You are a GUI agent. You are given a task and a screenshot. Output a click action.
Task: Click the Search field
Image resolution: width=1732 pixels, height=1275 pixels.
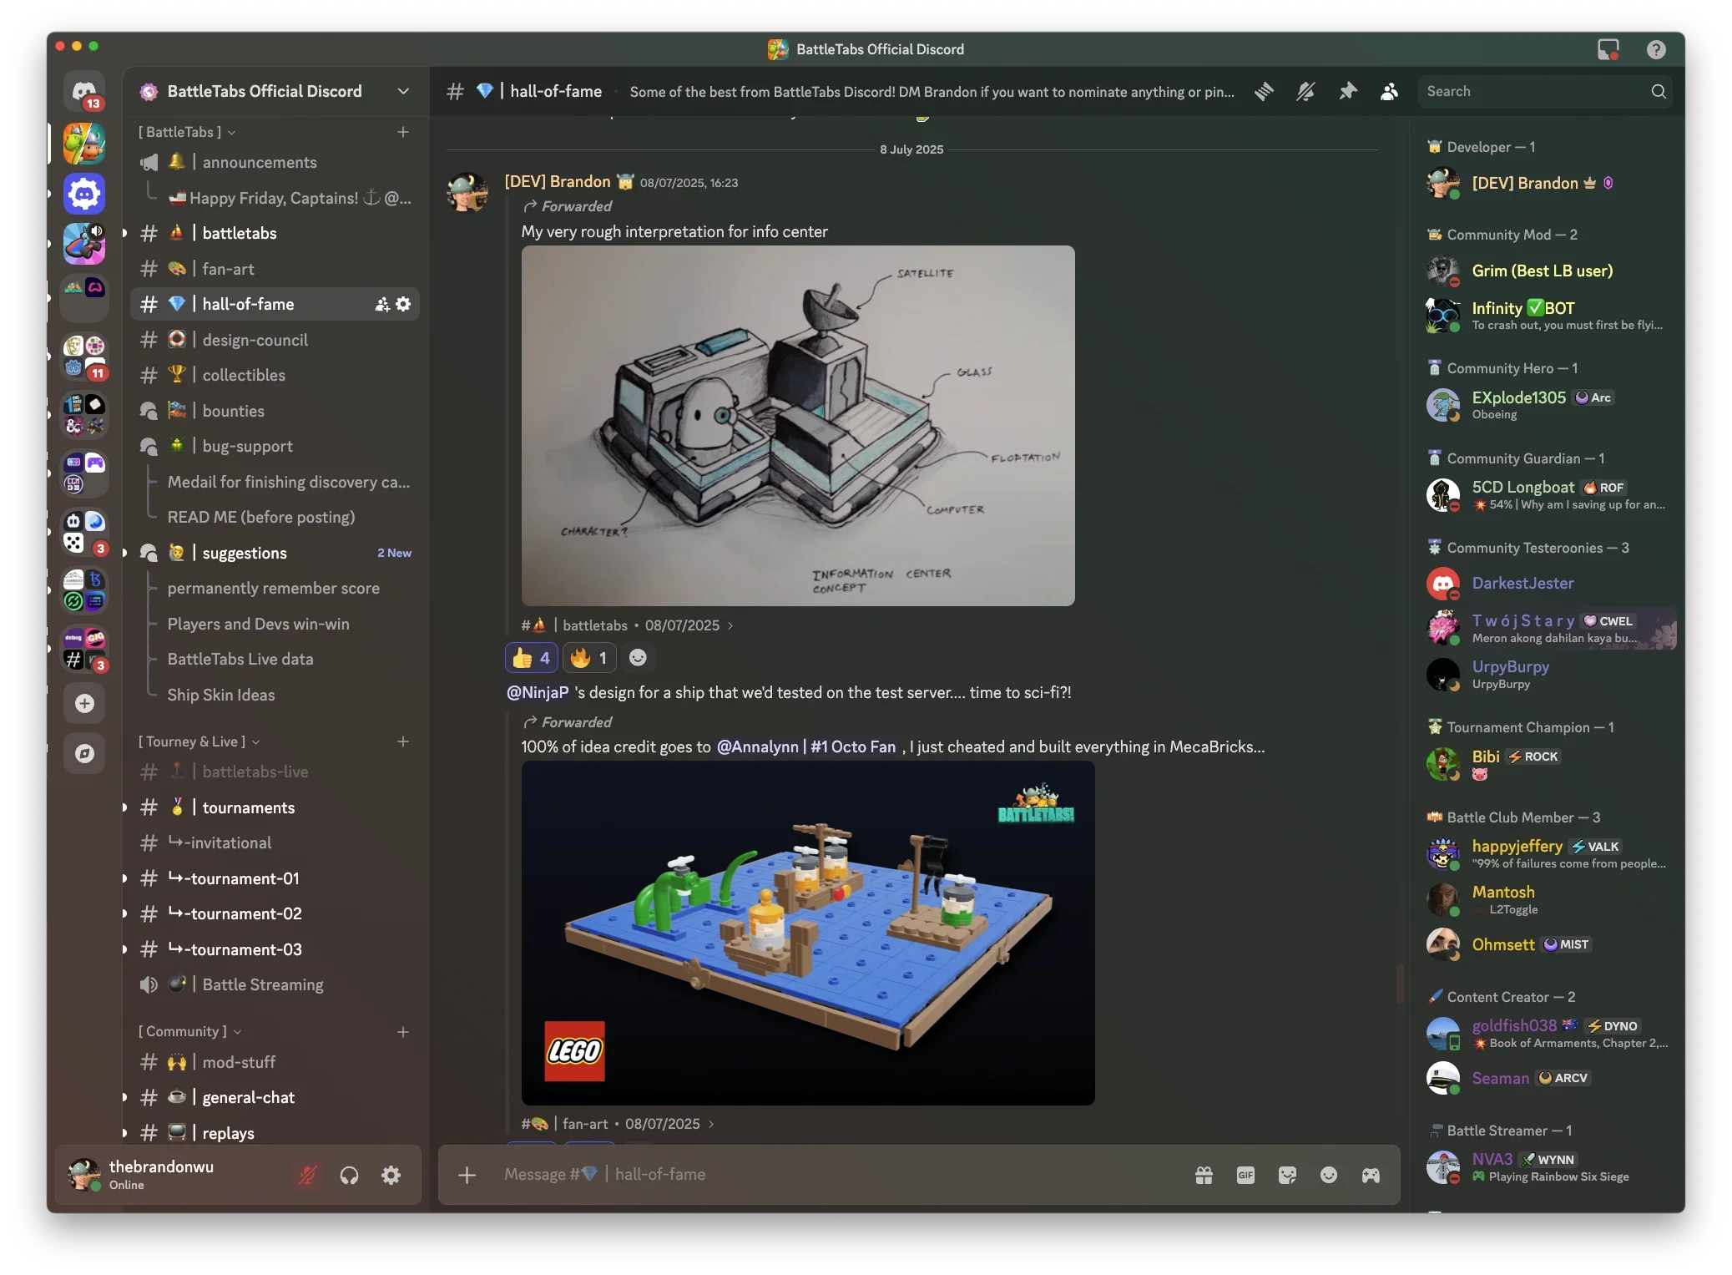[x=1536, y=92]
